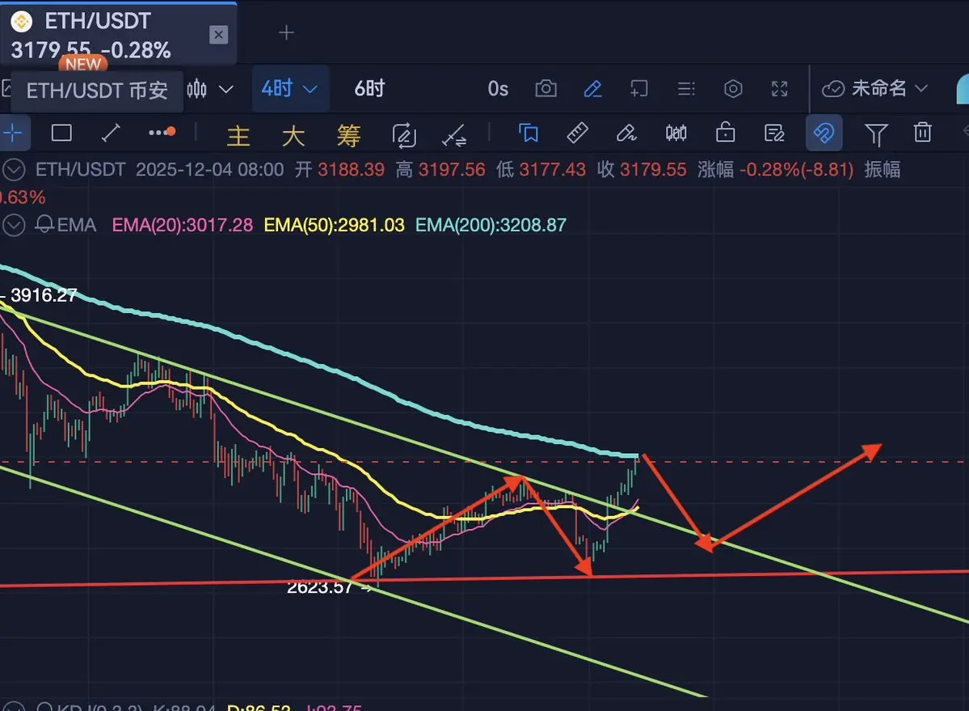Toggle the lock drawings icon
The width and height of the screenshot is (969, 711).
tap(725, 133)
